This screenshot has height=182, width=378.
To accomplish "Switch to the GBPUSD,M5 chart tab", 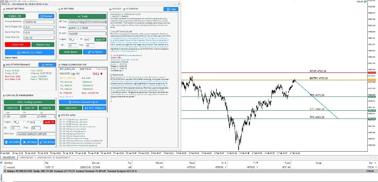I will point(26,158).
